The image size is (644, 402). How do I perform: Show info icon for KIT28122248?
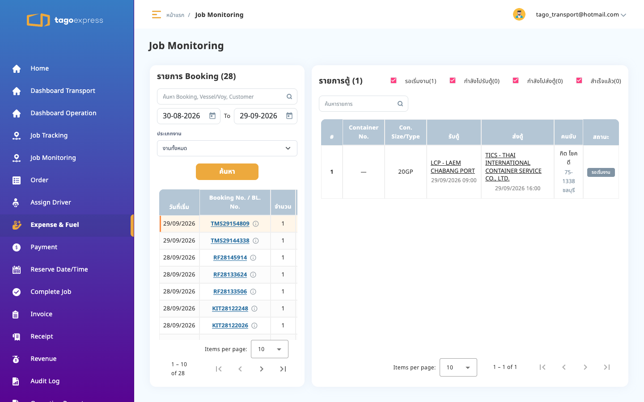click(254, 309)
